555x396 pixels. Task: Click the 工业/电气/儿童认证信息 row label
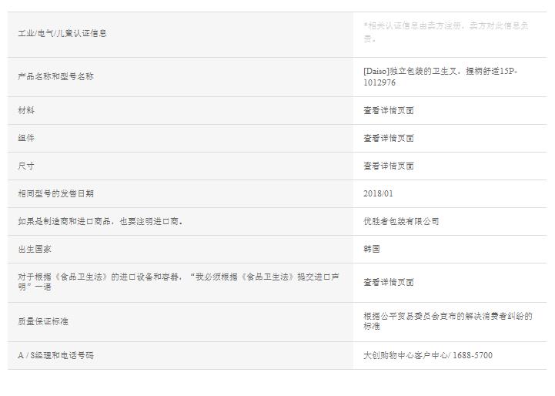point(62,33)
